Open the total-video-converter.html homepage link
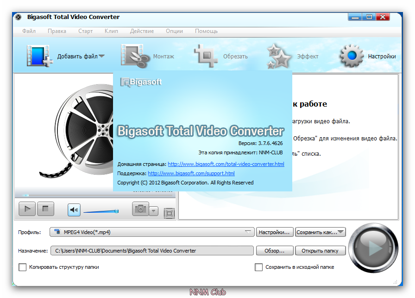The width and height of the screenshot is (415, 298). (226, 164)
